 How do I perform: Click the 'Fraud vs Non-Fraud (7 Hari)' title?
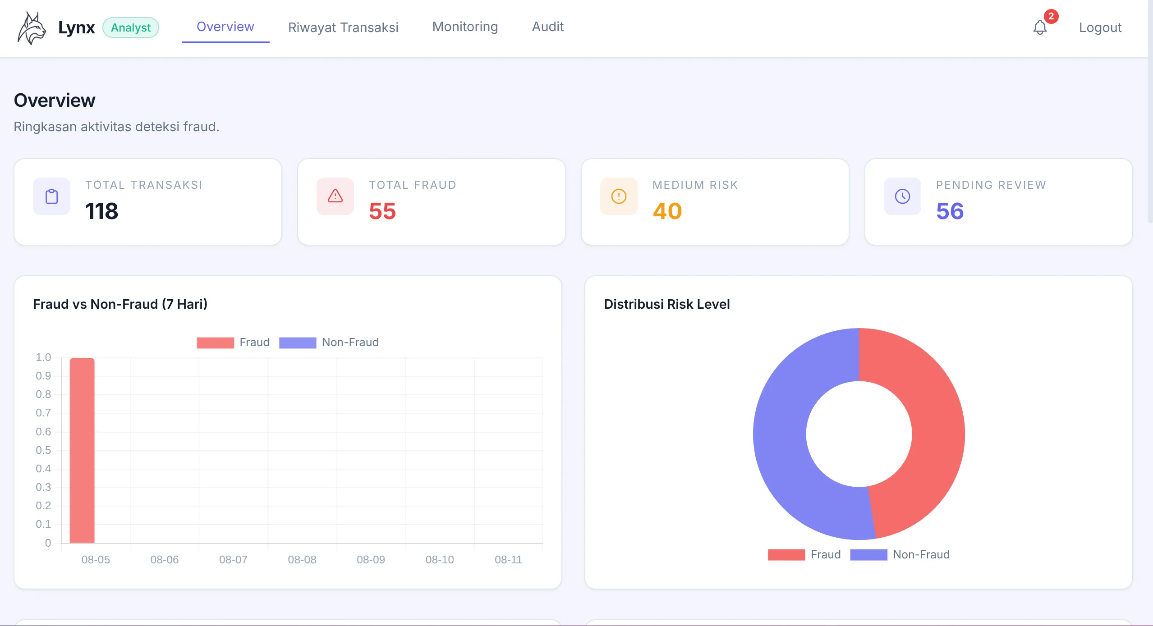click(x=120, y=304)
